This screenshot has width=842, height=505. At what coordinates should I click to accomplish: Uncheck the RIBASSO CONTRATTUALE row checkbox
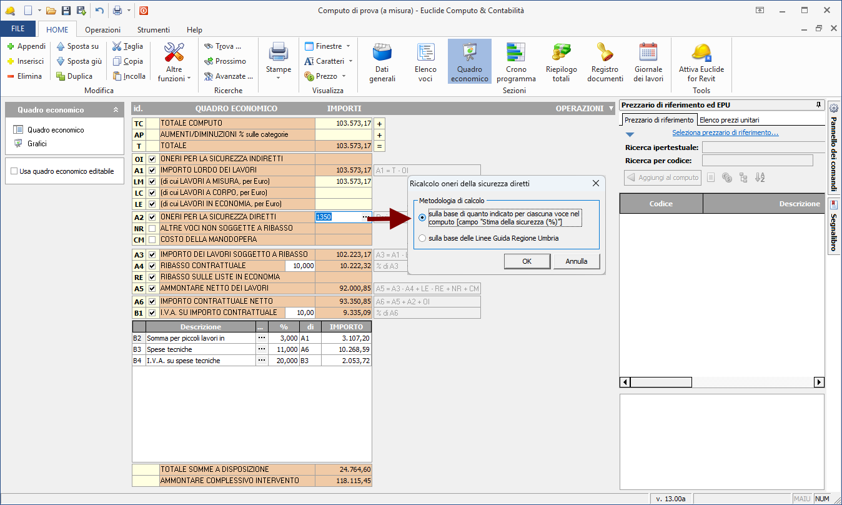[152, 266]
